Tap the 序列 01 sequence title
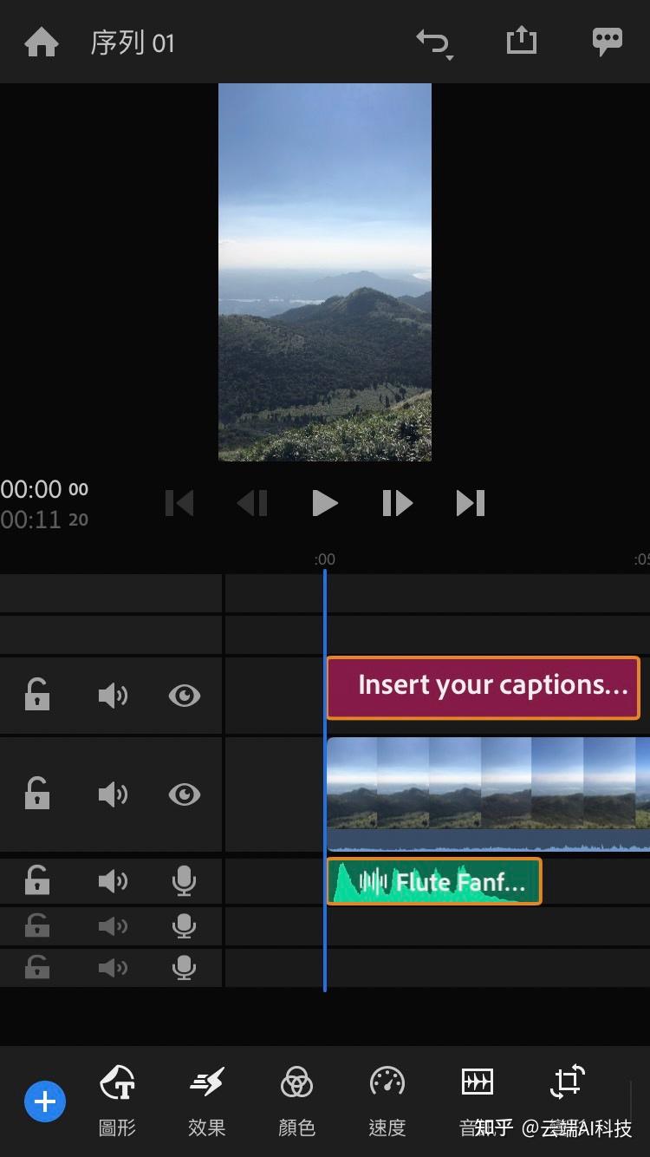 tap(133, 42)
